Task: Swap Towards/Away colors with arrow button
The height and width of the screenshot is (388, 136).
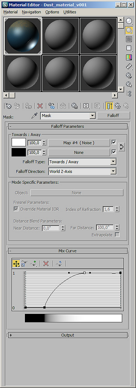Action: [x=121, y=147]
